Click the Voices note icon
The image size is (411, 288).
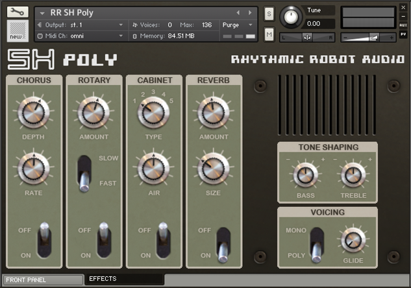pos(135,25)
